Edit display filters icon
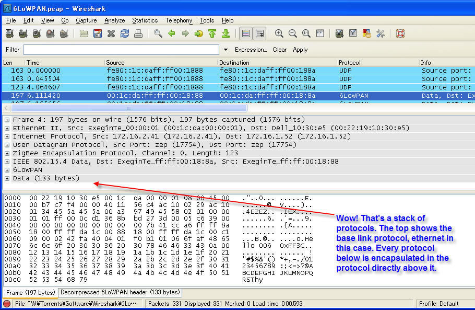This screenshot has width=475, height=310. point(353,33)
